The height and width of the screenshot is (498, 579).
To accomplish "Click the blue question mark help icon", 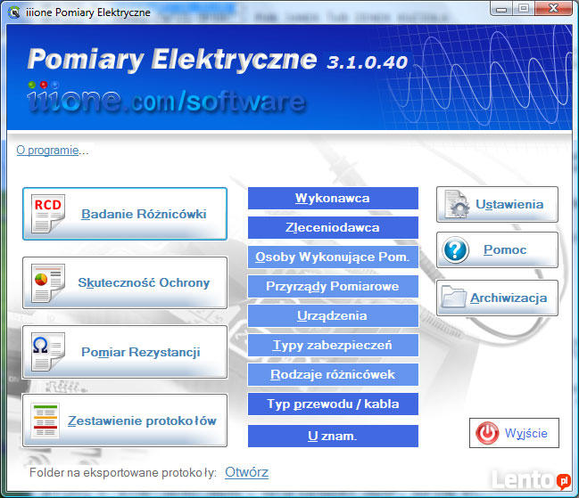I will tap(456, 250).
